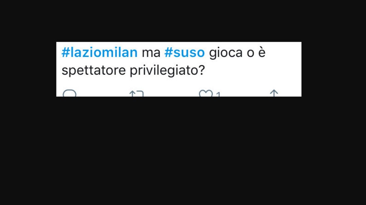Like the tweet with the heart icon
Screen dimensions: 366x205
point(206,93)
